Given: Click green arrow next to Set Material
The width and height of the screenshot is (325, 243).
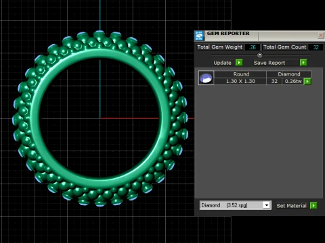Looking at the screenshot, I should [x=313, y=205].
